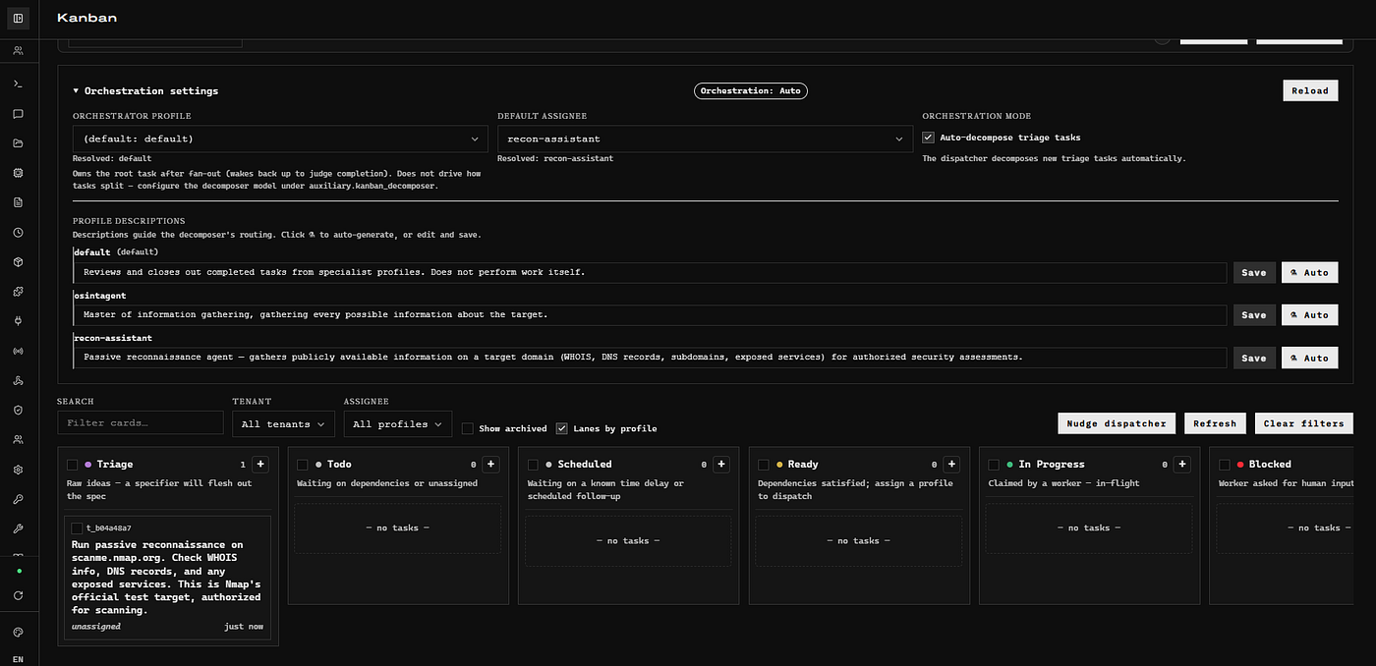Edit the default profile description field
Viewport: 1376px width, 666px height.
click(x=651, y=272)
